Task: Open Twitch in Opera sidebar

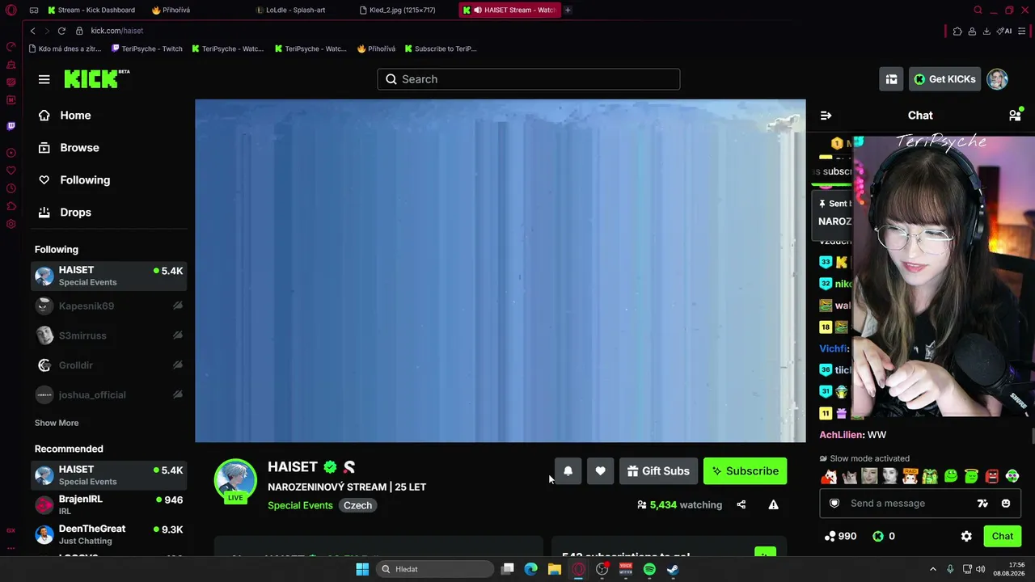Action: (11, 126)
